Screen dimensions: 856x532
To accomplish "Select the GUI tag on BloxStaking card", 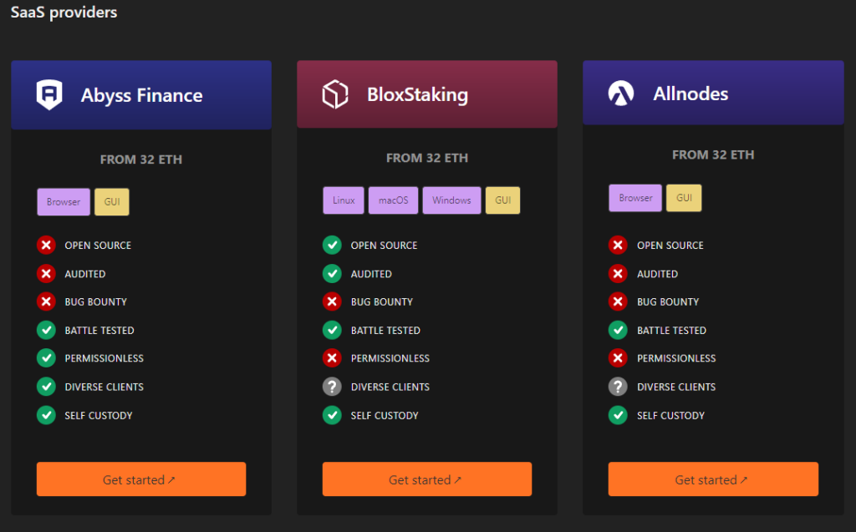I will (502, 200).
